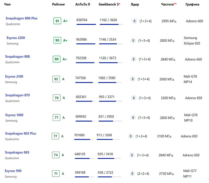Screen dimensions: 209x183
Task: Click the AnTuTu progress bar under 838764
Action: tap(86, 24)
